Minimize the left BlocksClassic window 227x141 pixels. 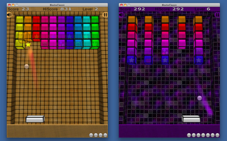coord(13,5)
